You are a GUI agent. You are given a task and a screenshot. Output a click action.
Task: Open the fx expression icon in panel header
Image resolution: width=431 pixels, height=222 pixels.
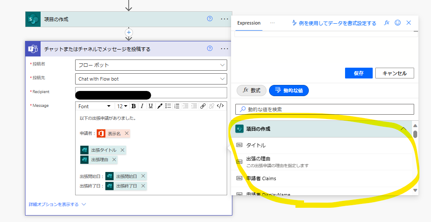(387, 23)
